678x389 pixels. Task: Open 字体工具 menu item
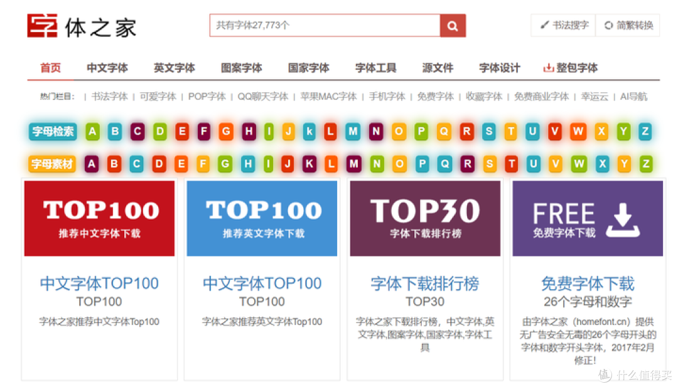tap(376, 68)
